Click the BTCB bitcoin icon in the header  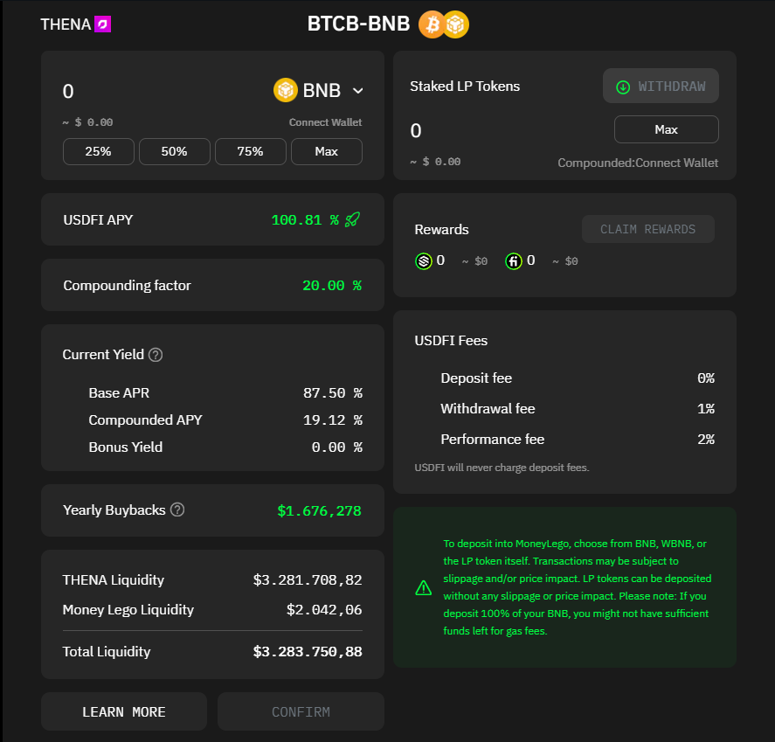(x=430, y=24)
